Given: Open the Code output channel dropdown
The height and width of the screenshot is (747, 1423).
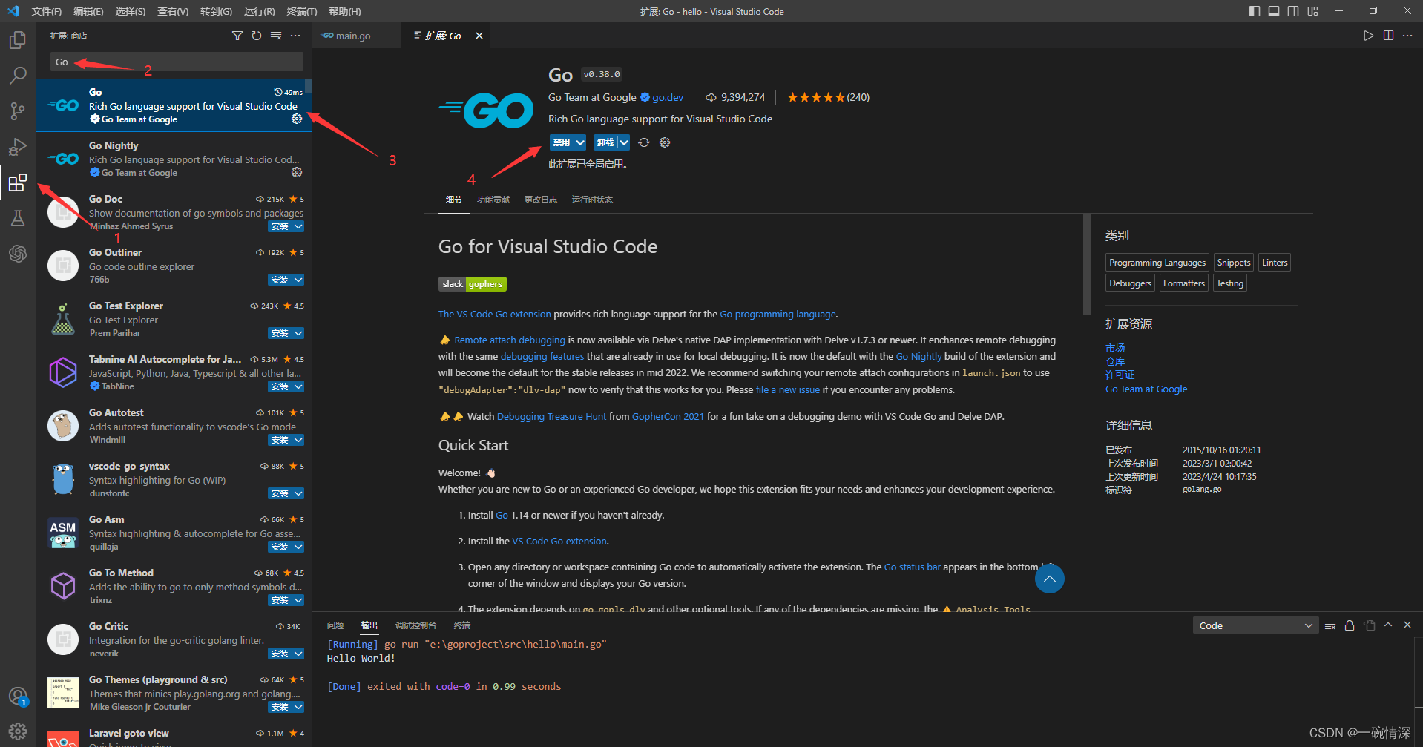Looking at the screenshot, I should coord(1255,625).
